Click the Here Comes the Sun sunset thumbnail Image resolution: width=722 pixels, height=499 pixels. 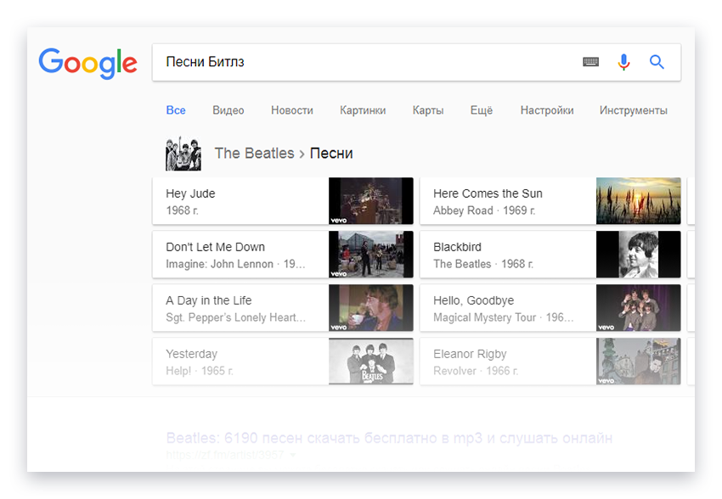click(x=638, y=201)
